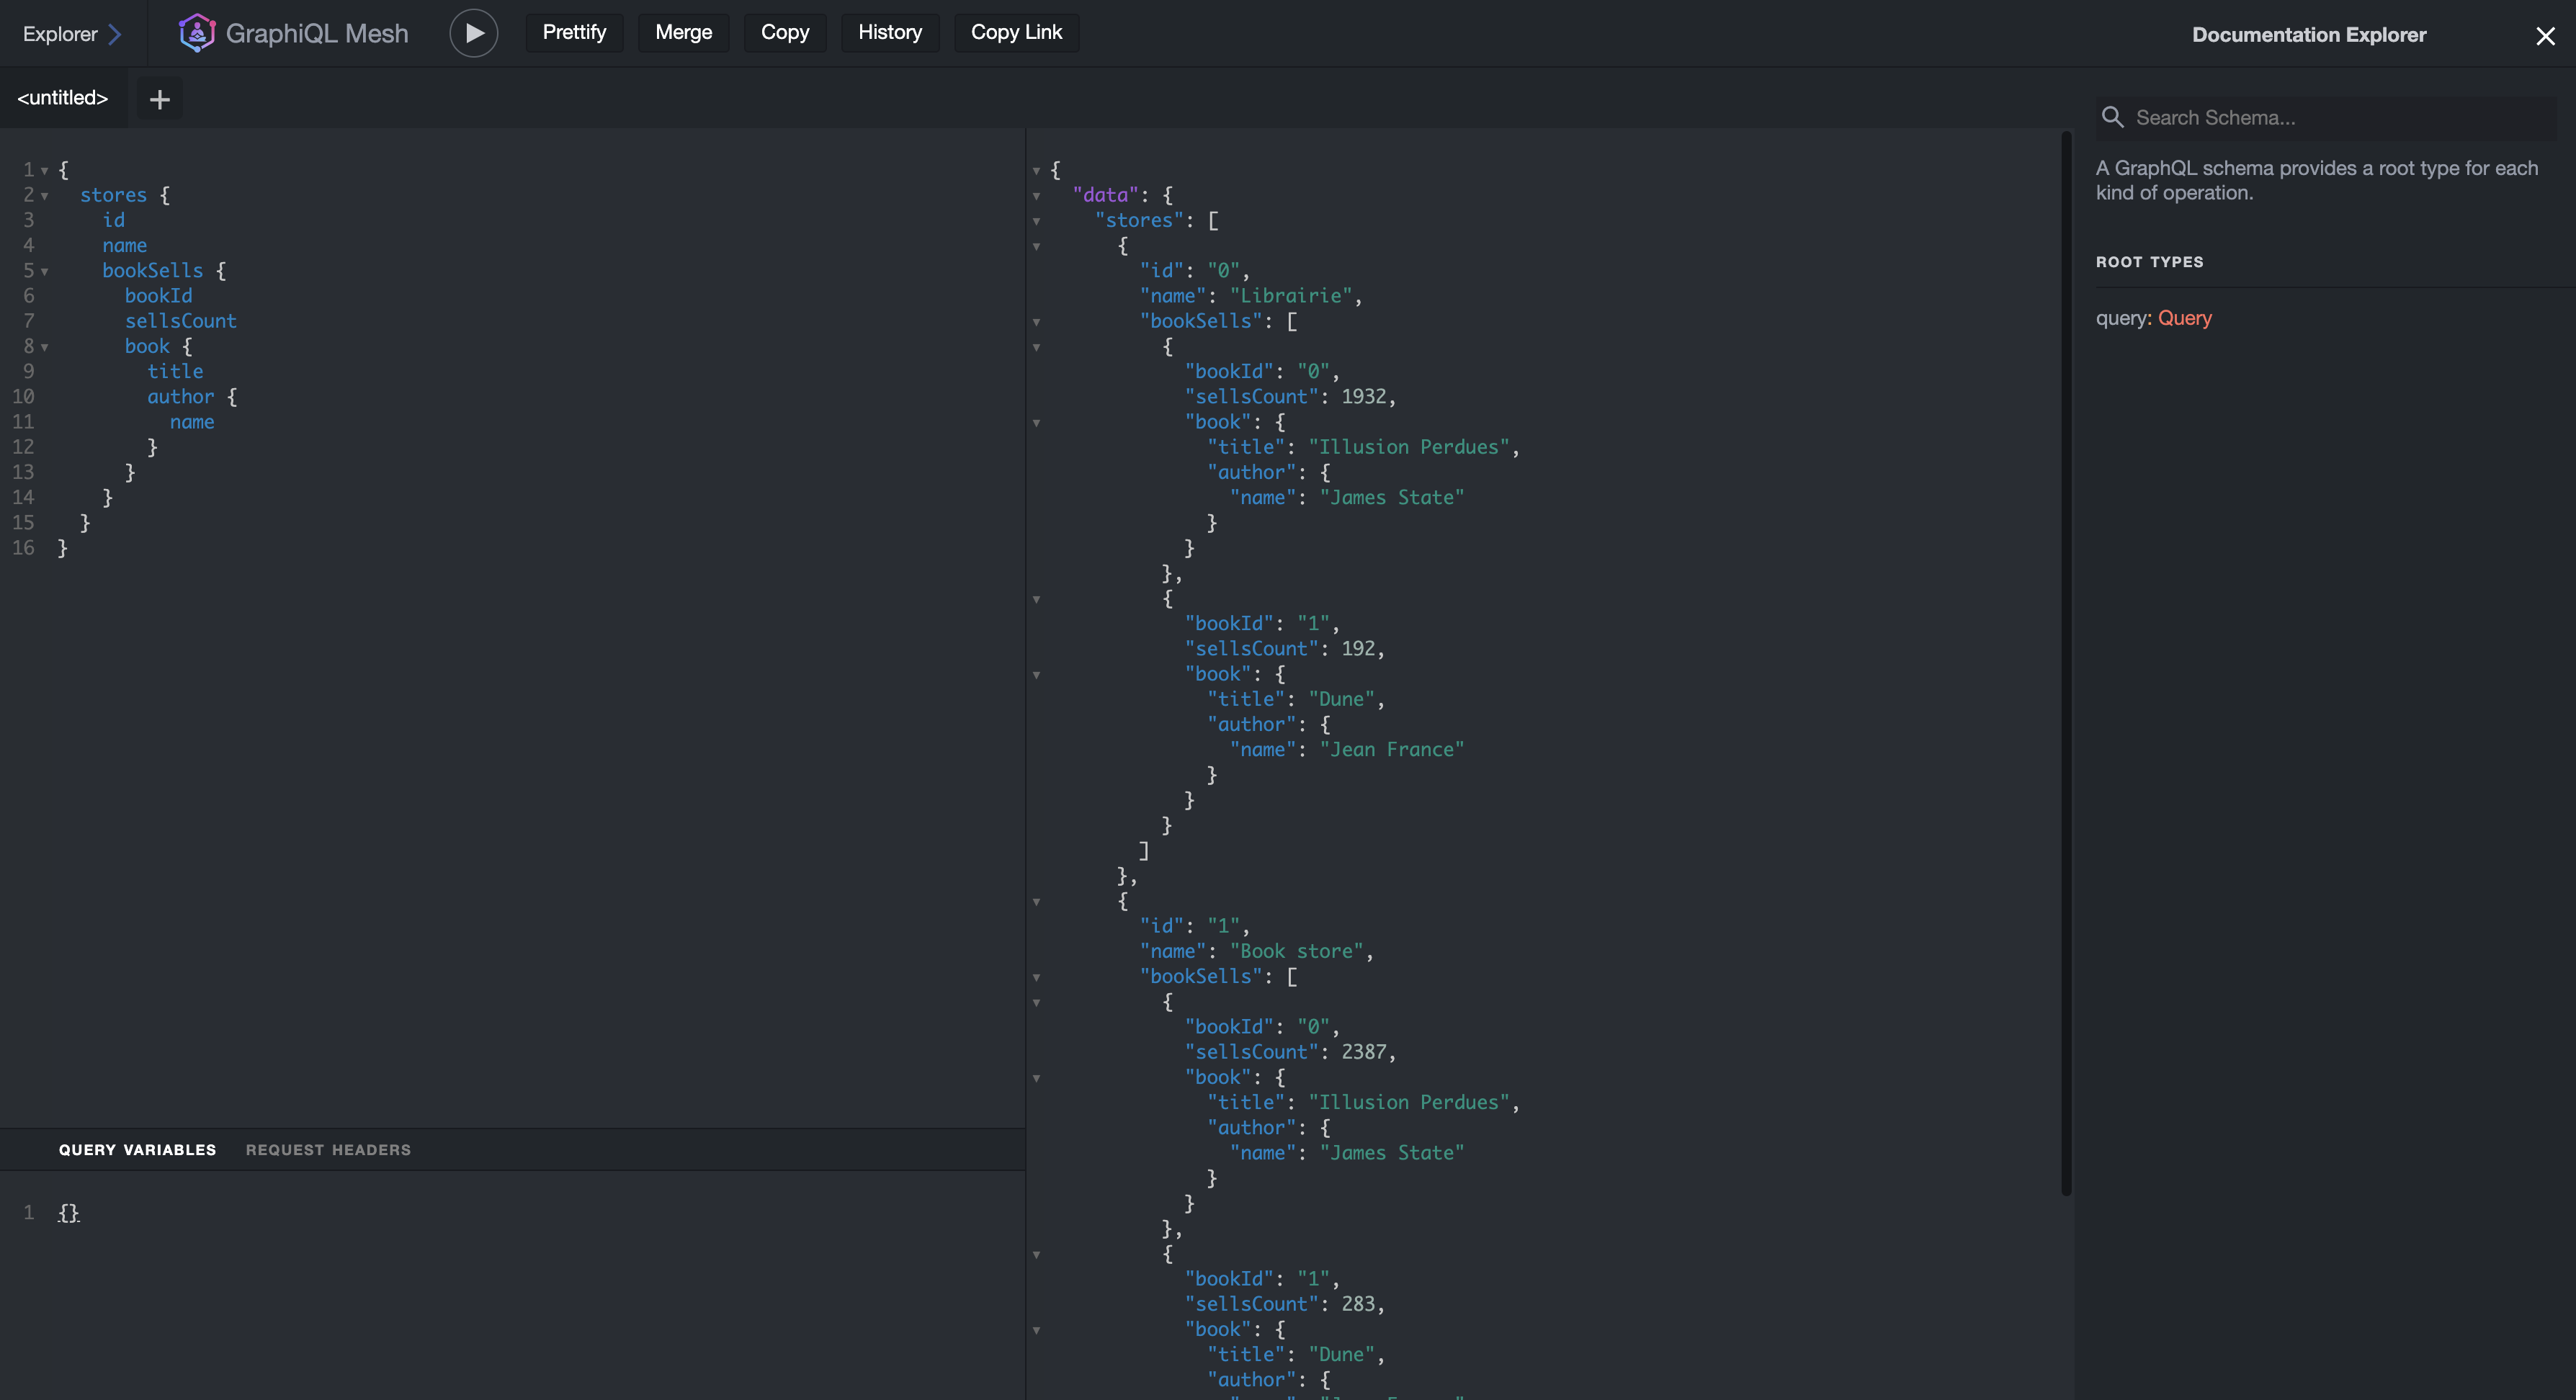Execute the query with the play button
The width and height of the screenshot is (2576, 1400).
[x=474, y=32]
